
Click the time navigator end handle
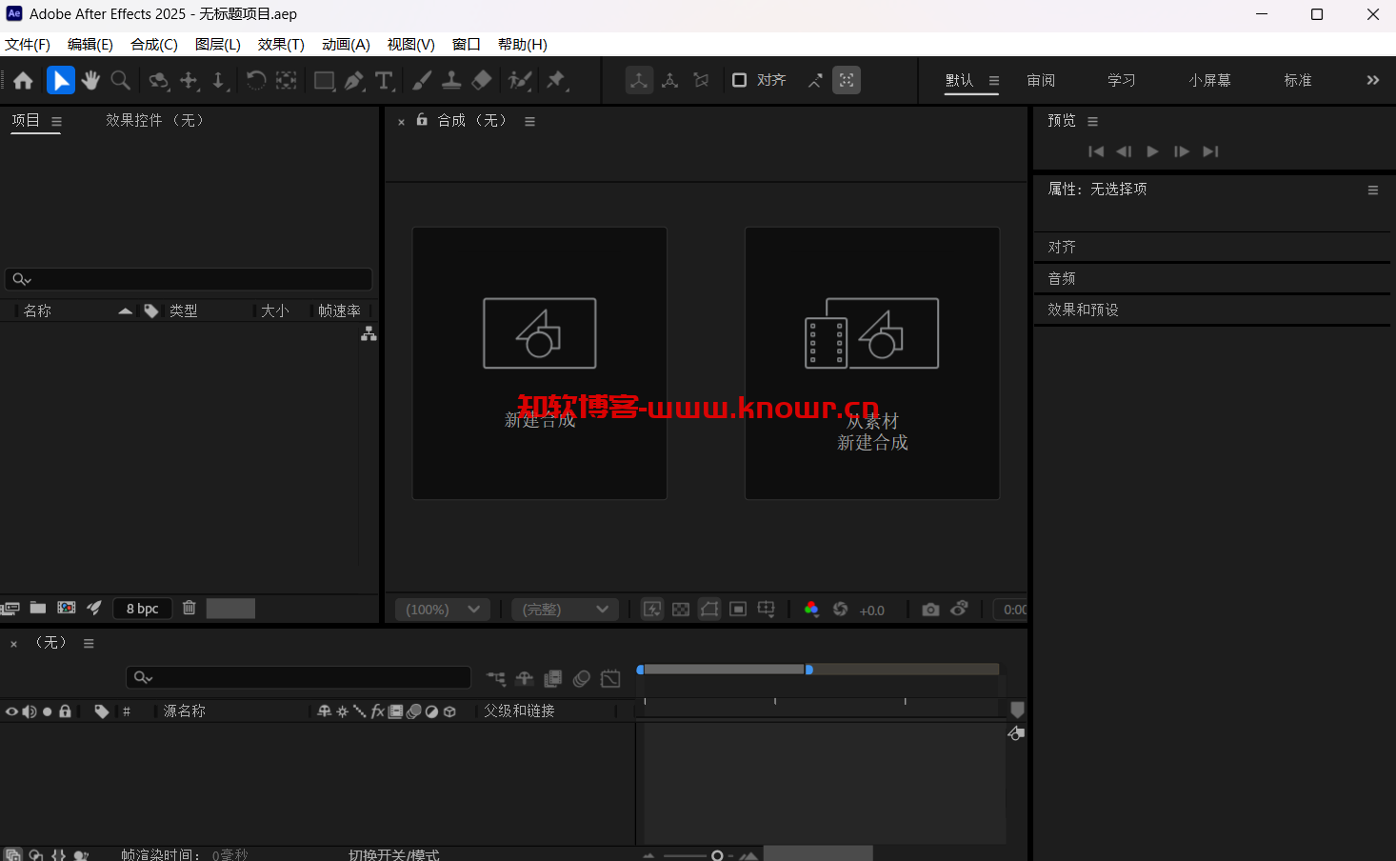coord(808,670)
